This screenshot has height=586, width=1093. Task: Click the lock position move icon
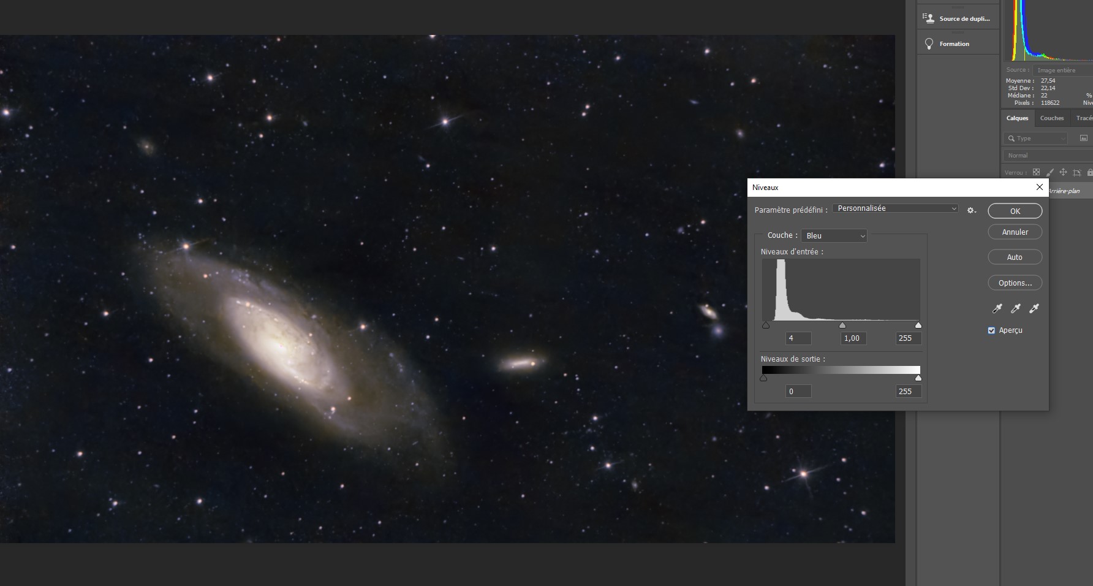coord(1063,173)
